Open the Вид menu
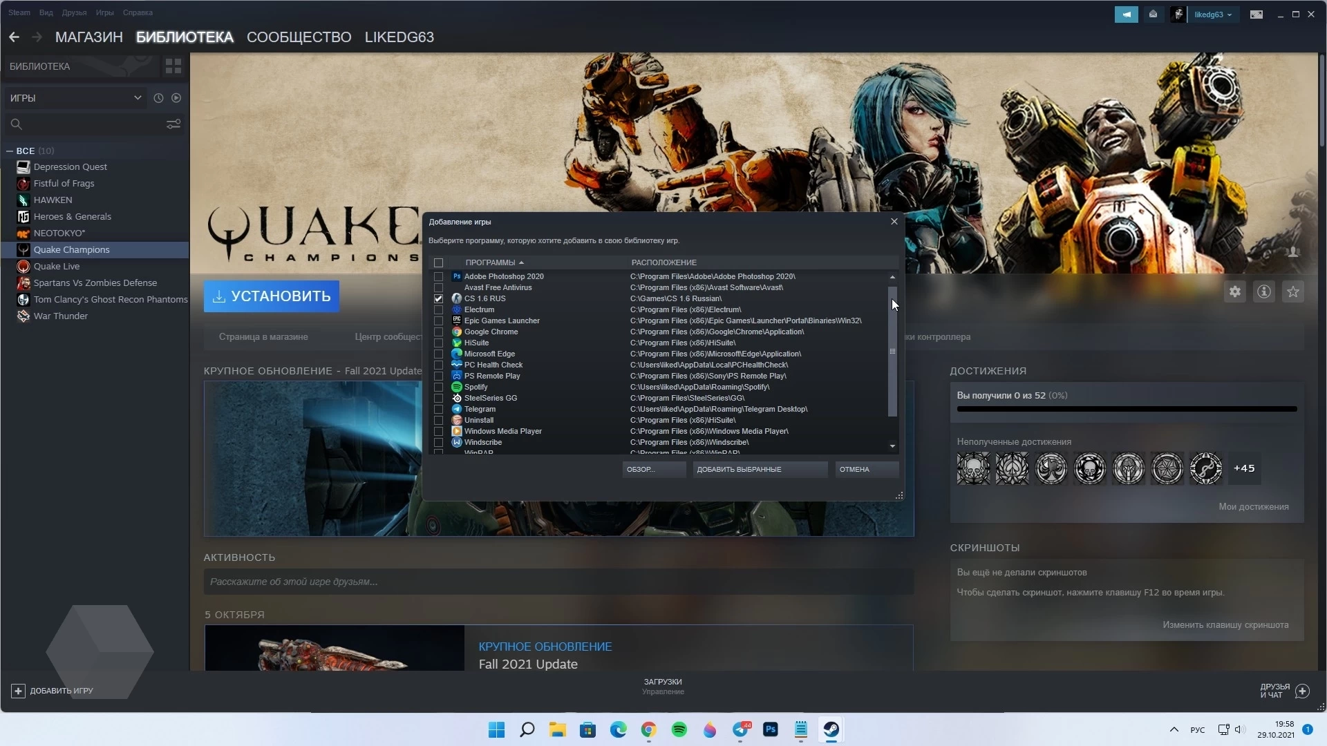The width and height of the screenshot is (1327, 746). [x=46, y=12]
